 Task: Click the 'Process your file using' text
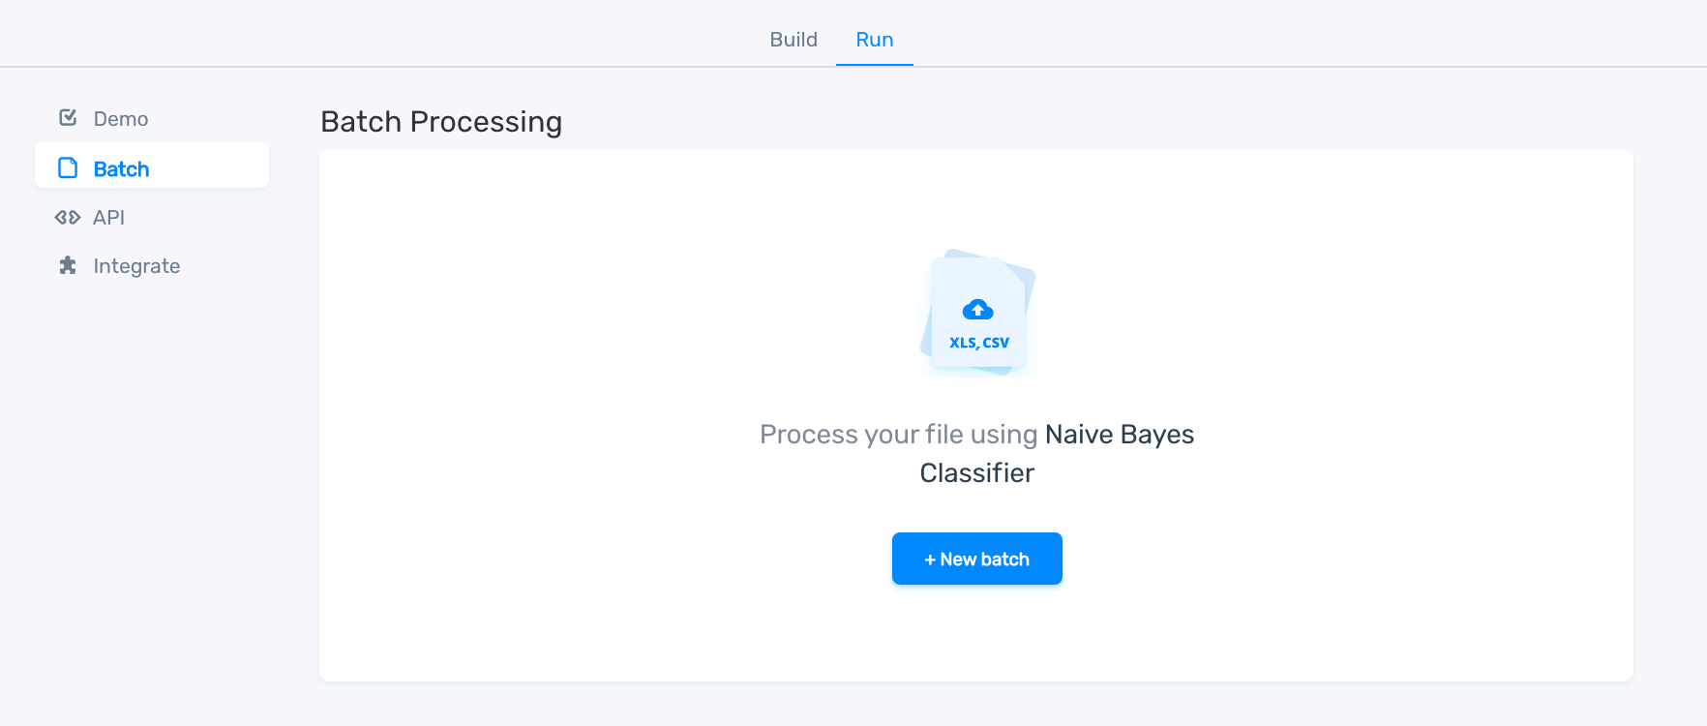(x=898, y=435)
